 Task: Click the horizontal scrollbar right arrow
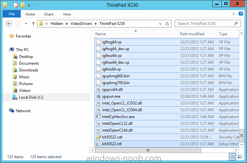coord(236,150)
